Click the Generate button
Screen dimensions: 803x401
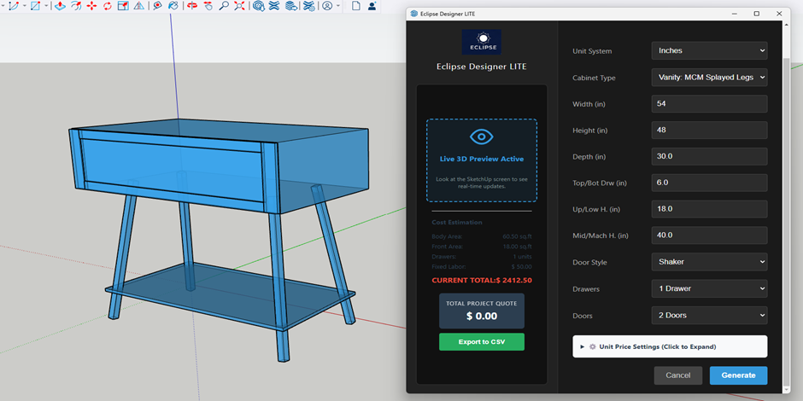pyautogui.click(x=738, y=375)
